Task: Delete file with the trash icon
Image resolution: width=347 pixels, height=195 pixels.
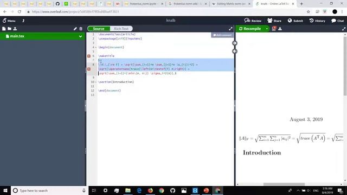Action: tap(81, 29)
